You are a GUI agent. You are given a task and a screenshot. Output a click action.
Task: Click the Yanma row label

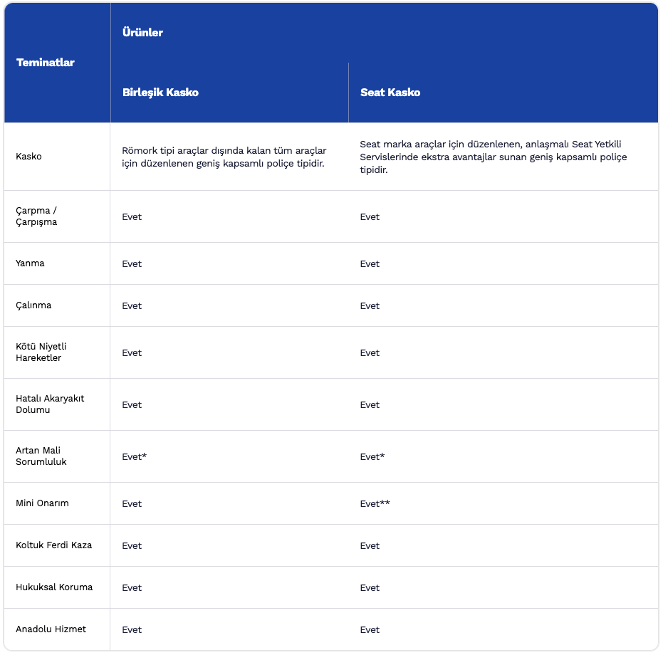coord(30,263)
